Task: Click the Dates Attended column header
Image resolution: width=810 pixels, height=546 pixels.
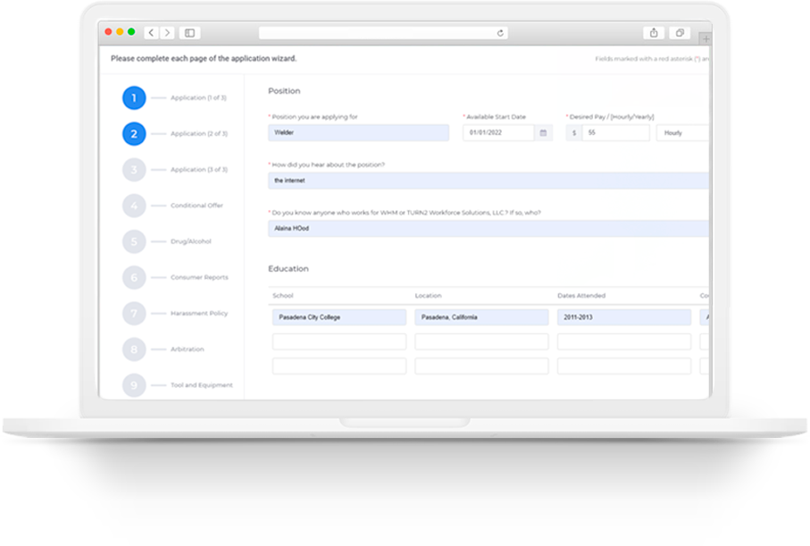Action: pos(581,296)
